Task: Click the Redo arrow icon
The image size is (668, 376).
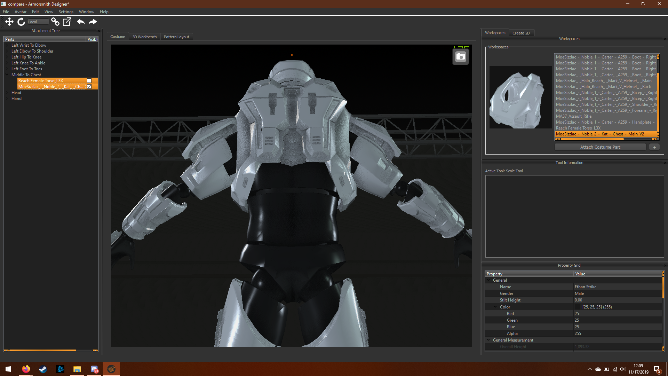Action: tap(93, 22)
